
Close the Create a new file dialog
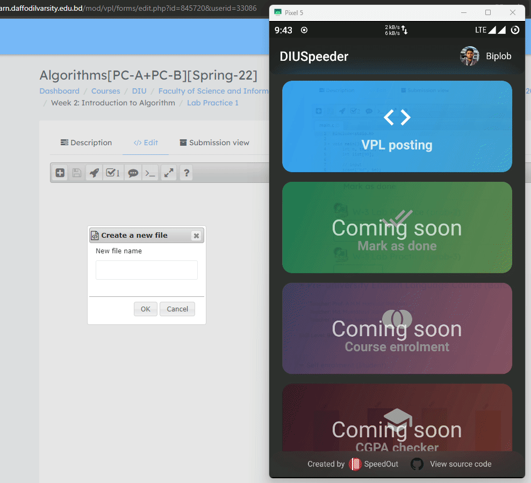[x=196, y=236]
